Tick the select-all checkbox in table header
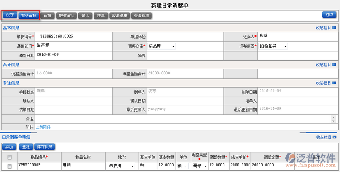 pos(9,157)
